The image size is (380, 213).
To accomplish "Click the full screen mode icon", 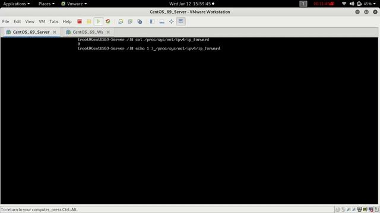I will [172, 21].
